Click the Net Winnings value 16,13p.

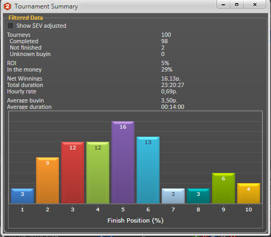(171, 78)
